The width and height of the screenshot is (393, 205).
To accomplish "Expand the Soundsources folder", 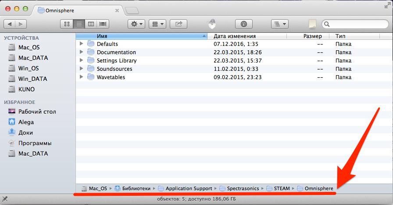I will [82, 69].
